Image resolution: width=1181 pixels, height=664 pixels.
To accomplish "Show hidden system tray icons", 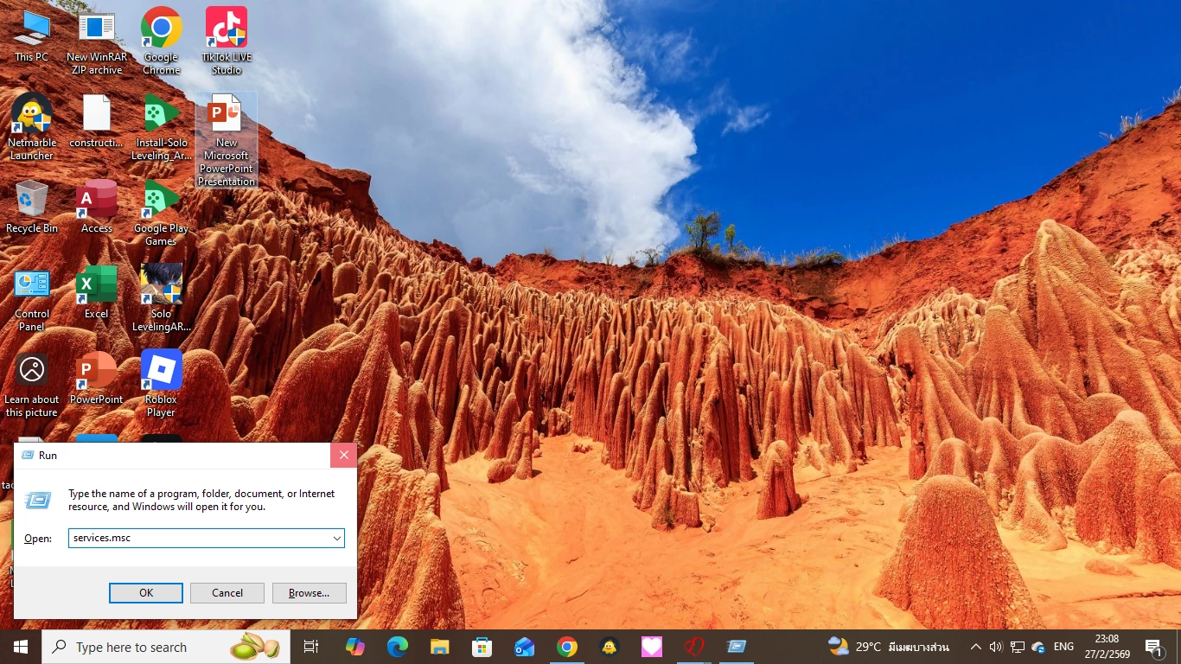I will tap(976, 647).
